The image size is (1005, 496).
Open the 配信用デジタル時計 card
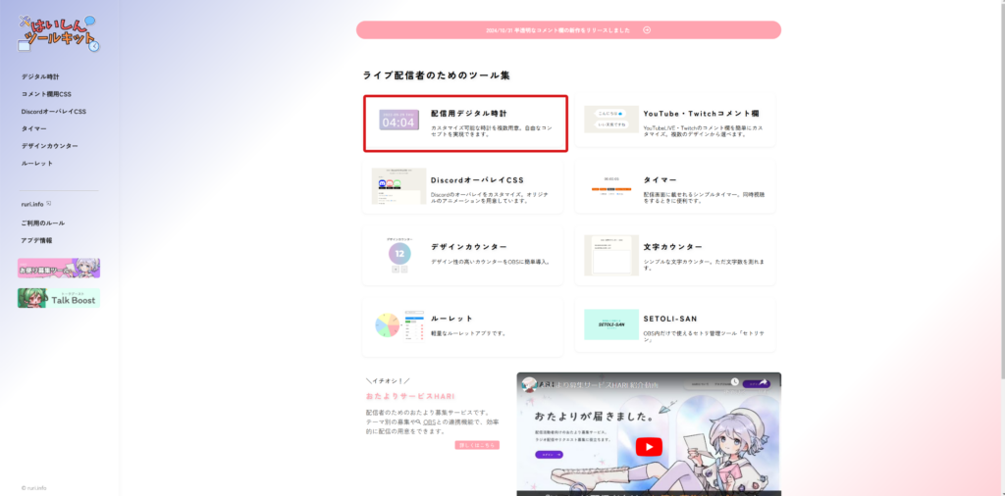click(465, 124)
